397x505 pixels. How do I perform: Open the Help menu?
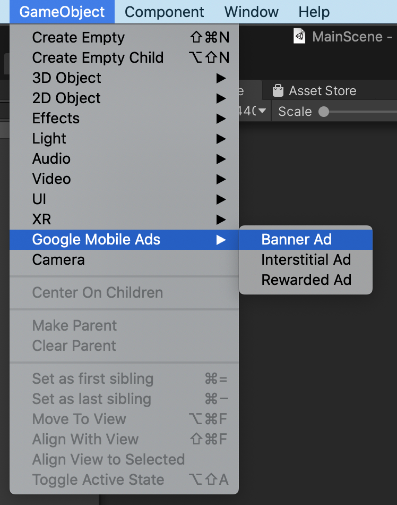[314, 12]
